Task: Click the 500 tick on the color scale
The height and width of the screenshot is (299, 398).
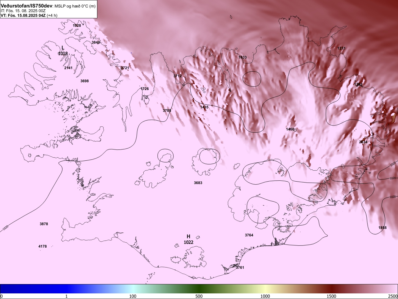Action: [x=199, y=296]
